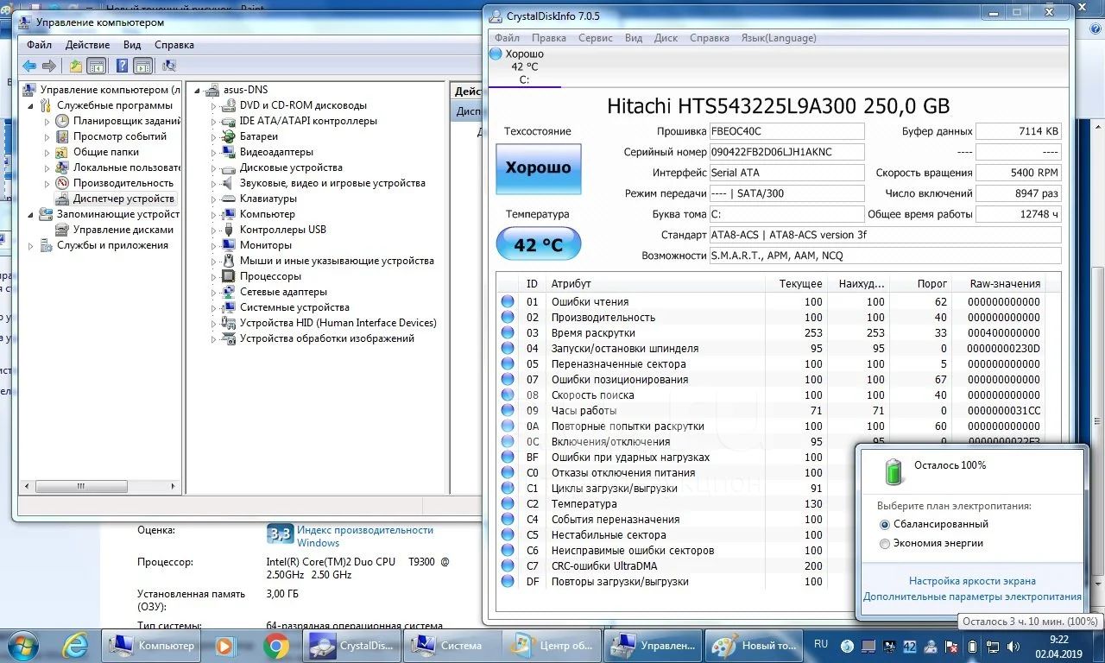Open the Сервис menu in CrystalDiskInfo
Viewport: 1105px width, 663px height.
(x=596, y=38)
